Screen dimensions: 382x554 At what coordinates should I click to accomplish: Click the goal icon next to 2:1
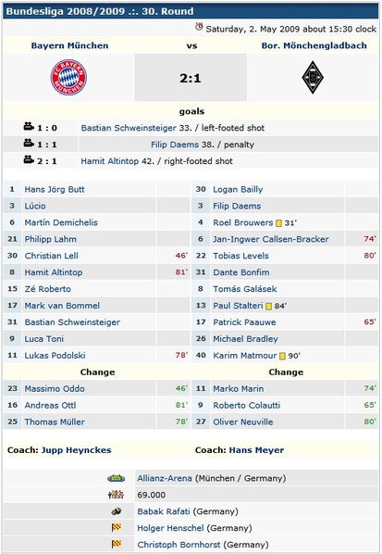[29, 159]
